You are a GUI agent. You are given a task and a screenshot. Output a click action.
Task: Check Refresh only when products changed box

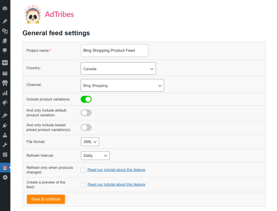[83, 170]
